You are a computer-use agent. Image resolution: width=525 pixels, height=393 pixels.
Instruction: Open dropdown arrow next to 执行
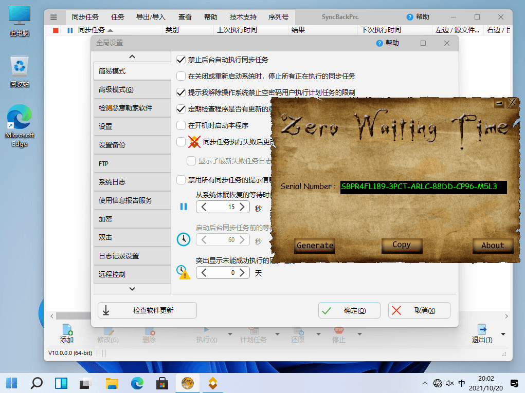pos(230,334)
